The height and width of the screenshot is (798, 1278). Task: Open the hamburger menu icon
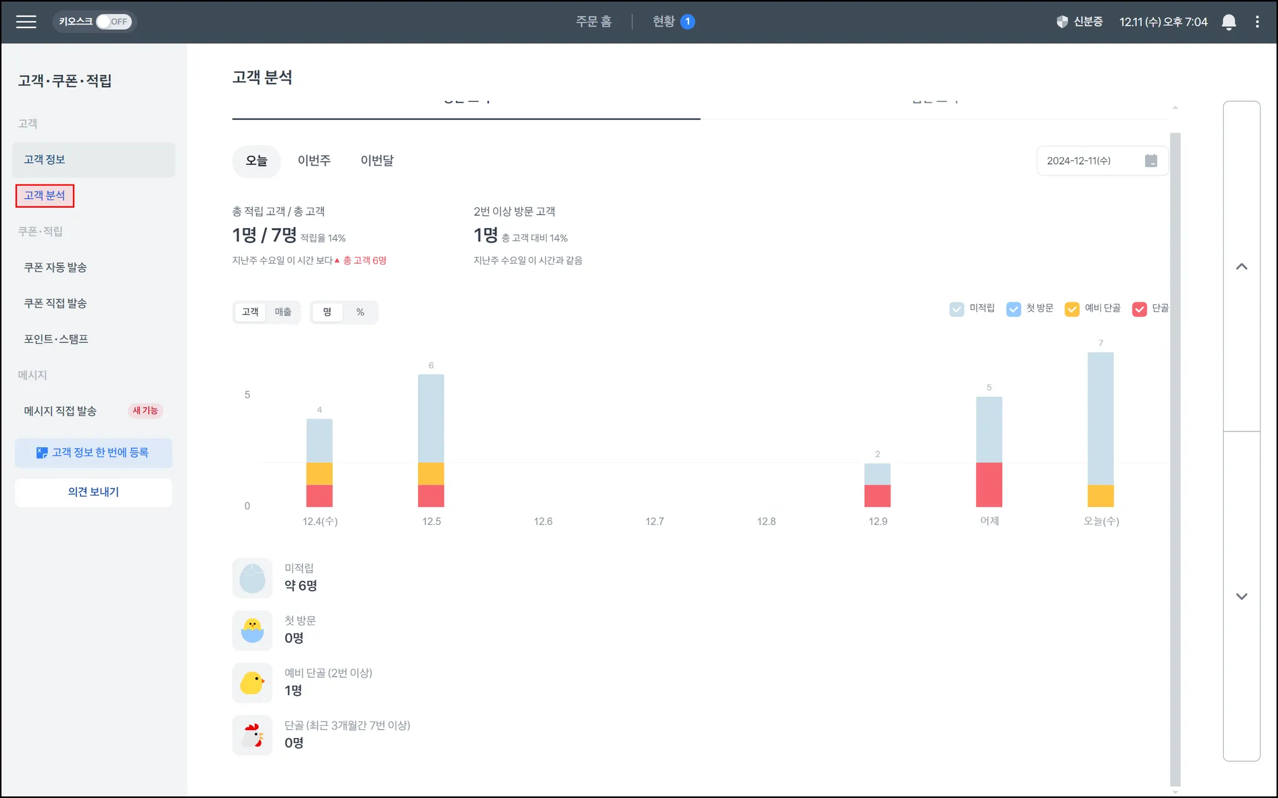click(26, 22)
